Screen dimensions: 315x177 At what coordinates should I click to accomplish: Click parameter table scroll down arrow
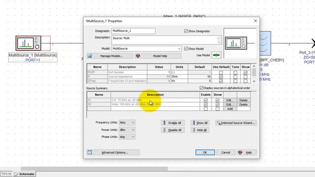(x=254, y=81)
